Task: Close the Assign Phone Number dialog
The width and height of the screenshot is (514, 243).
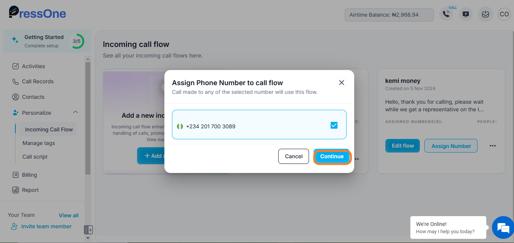Action: point(342,83)
